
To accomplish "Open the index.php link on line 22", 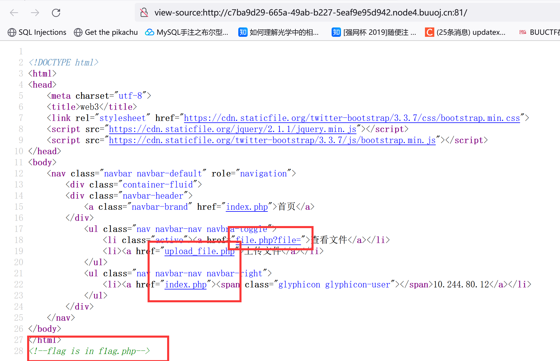I will 186,284.
